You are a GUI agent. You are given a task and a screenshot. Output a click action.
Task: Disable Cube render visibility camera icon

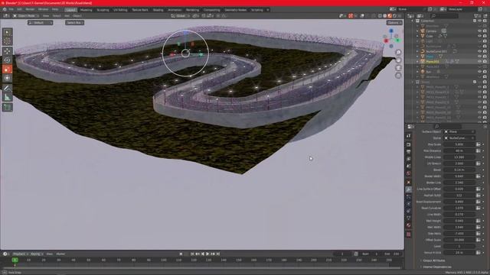tap(485, 36)
